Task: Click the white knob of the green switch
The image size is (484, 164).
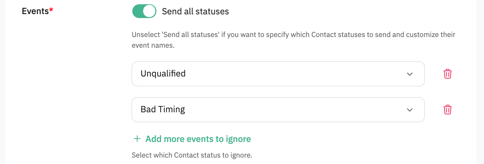Action: pos(149,11)
